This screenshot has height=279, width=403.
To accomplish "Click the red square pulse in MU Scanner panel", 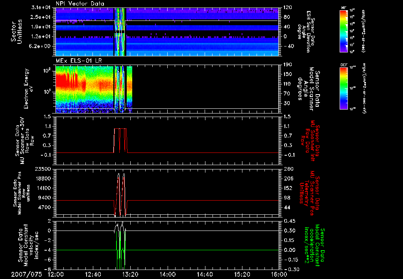I will coord(120,141).
